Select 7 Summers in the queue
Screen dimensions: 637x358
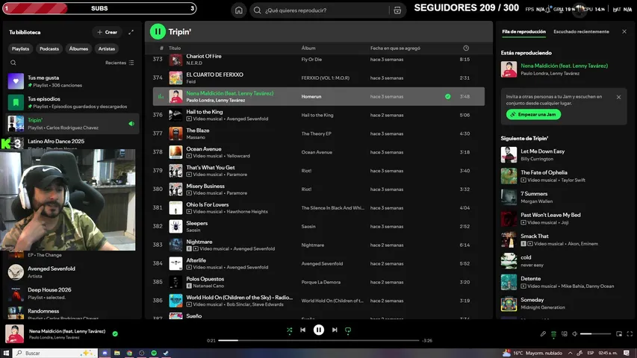564,197
